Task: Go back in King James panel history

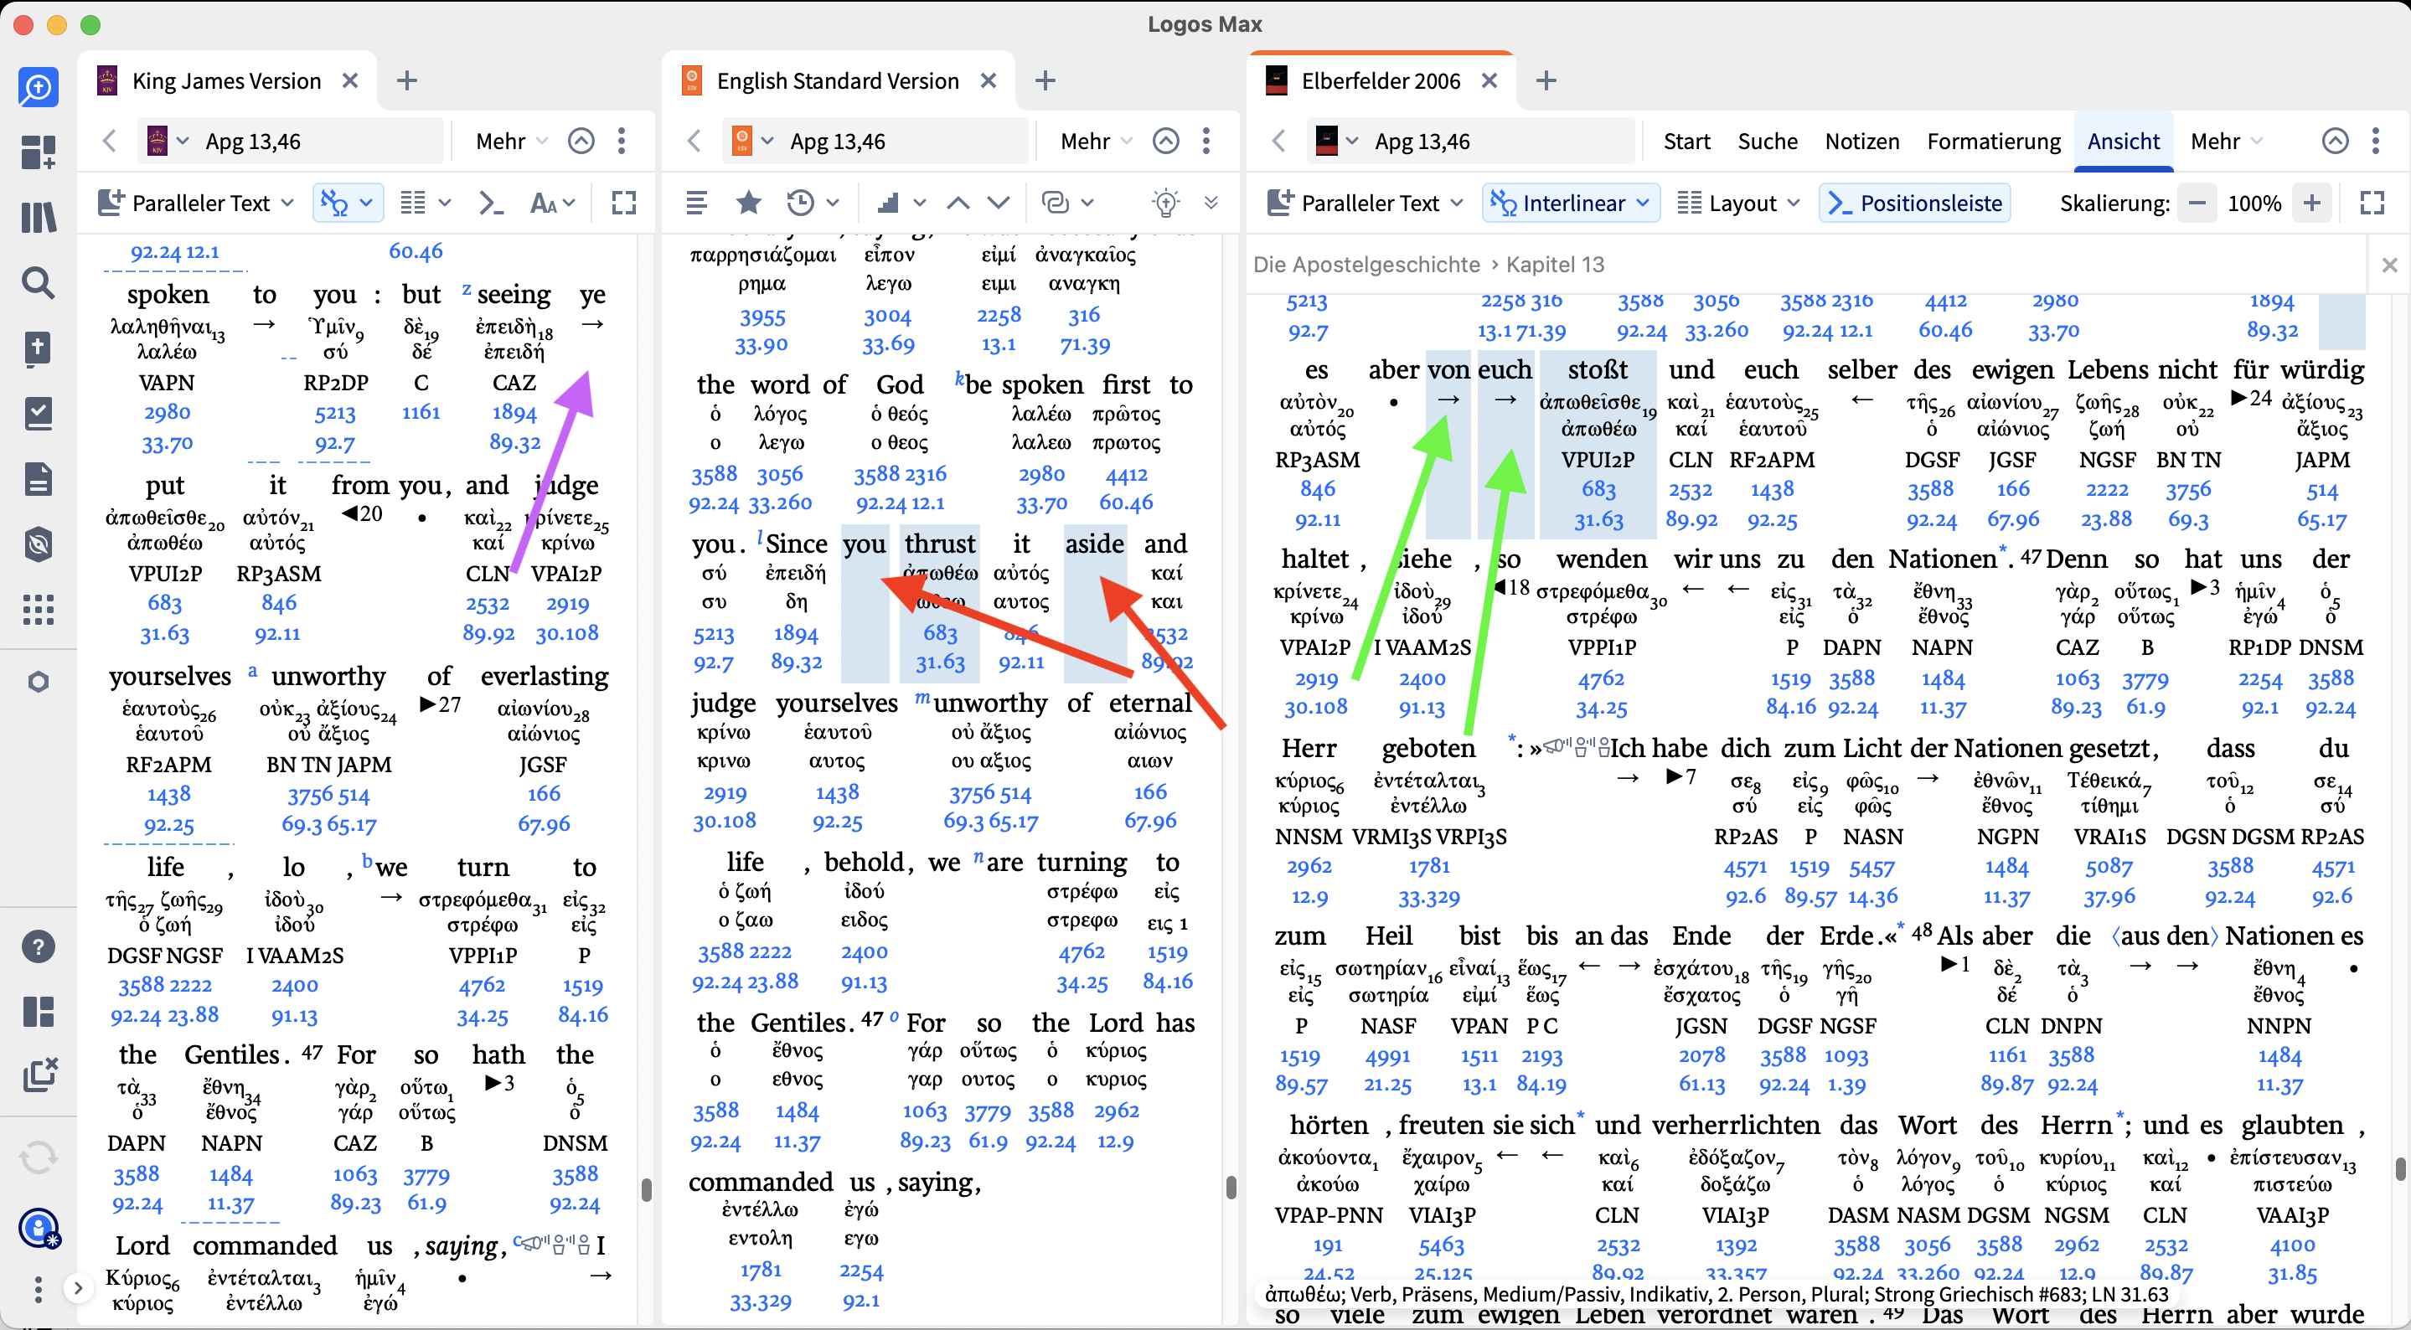Action: click(x=110, y=142)
